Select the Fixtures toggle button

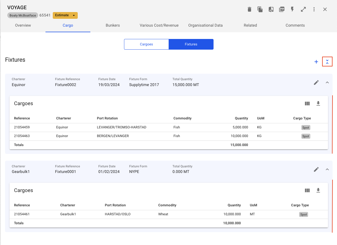[x=191, y=44]
